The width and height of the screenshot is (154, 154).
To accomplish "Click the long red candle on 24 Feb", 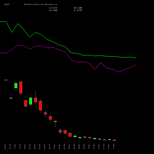I will (x=40, y=106).
